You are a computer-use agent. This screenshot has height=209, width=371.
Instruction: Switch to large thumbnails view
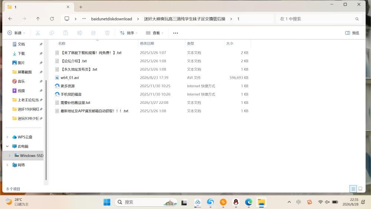pyautogui.click(x=360, y=189)
